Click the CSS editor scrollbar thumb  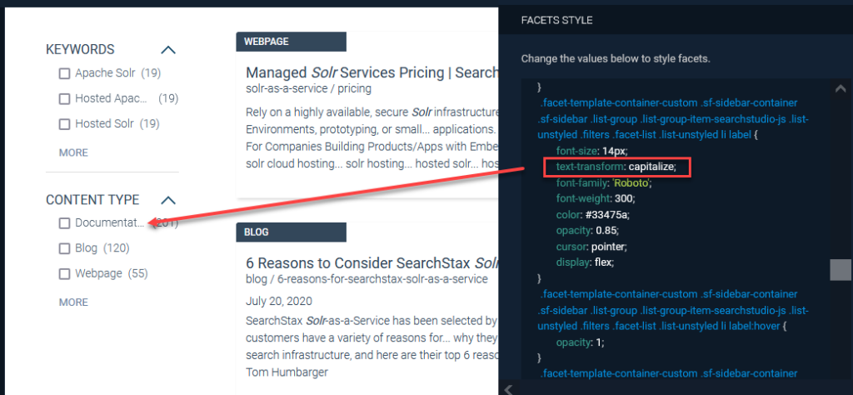click(x=840, y=270)
